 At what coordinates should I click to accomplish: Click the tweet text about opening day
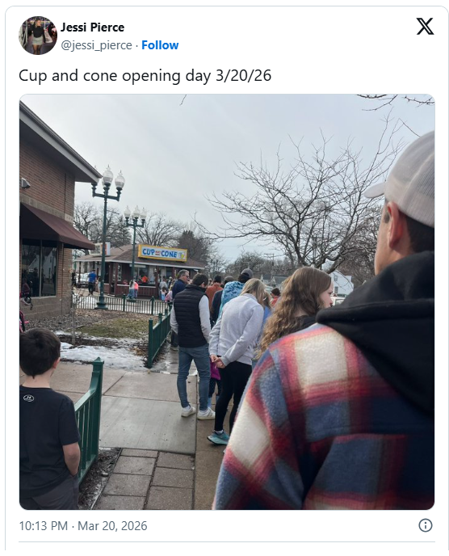(x=145, y=75)
